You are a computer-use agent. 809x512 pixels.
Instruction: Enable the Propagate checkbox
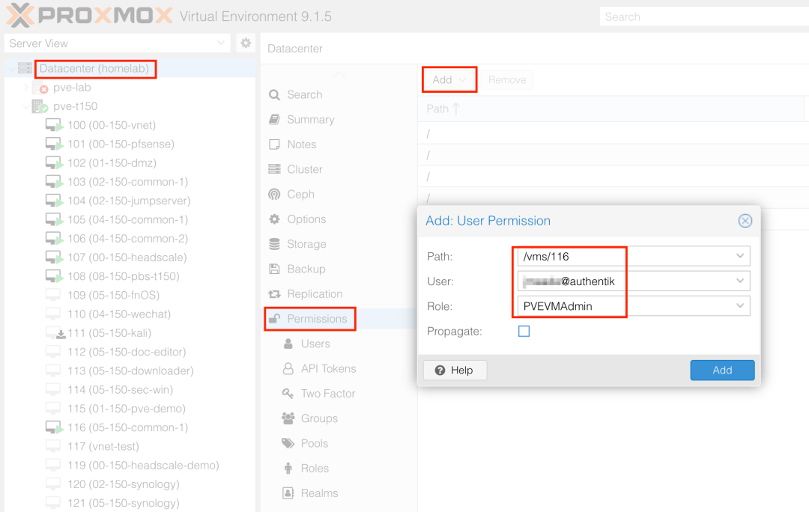click(524, 331)
